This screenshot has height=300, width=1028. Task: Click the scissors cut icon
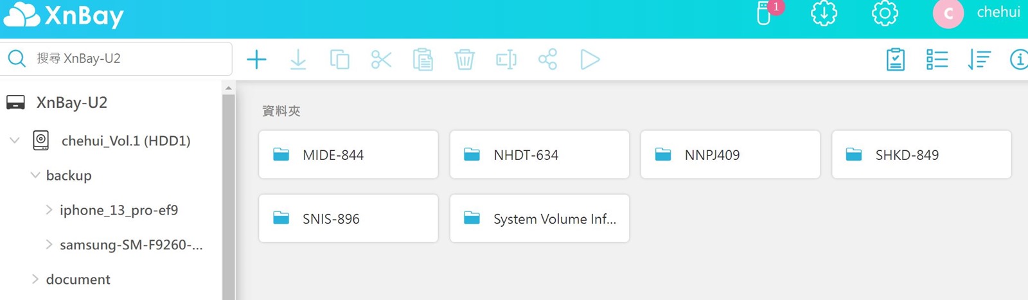point(381,60)
